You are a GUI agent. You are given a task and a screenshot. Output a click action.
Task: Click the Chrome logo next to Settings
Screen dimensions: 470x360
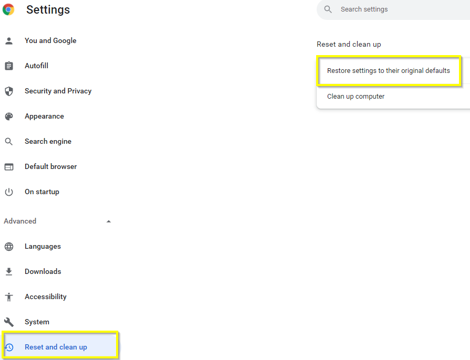(10, 9)
